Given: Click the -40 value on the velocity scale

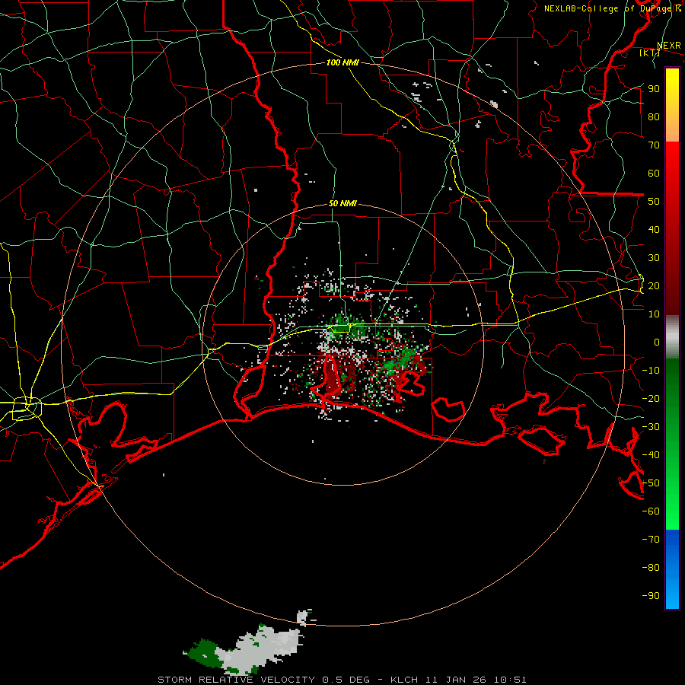Looking at the screenshot, I should (x=651, y=455).
